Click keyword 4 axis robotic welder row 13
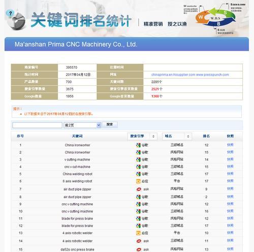 (77, 233)
